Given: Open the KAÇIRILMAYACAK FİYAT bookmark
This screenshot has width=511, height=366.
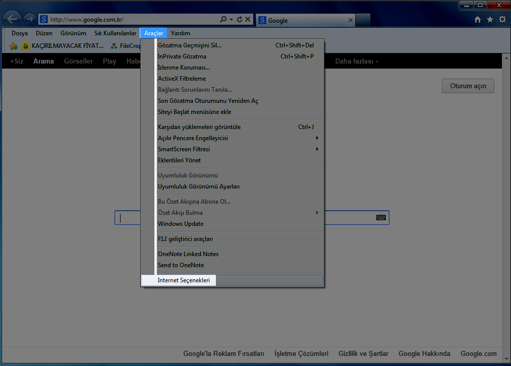Looking at the screenshot, I should point(63,46).
